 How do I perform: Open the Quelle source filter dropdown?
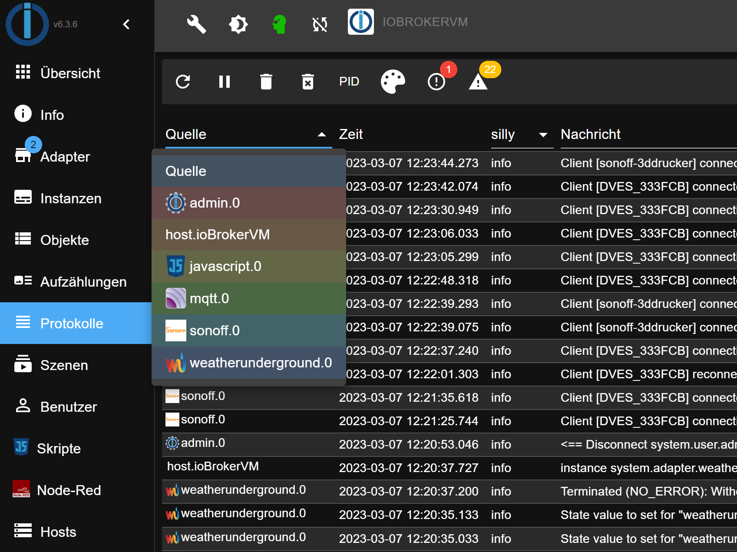(248, 135)
